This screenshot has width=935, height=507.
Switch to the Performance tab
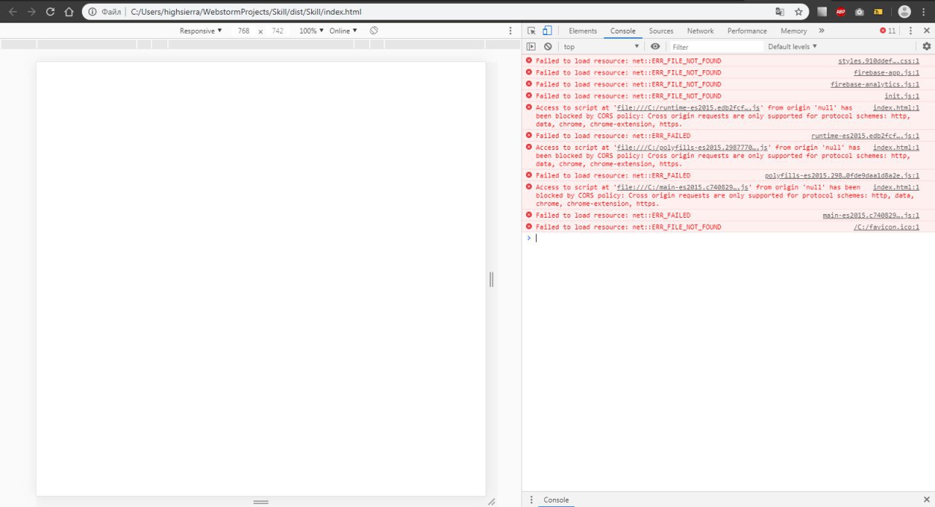(747, 31)
